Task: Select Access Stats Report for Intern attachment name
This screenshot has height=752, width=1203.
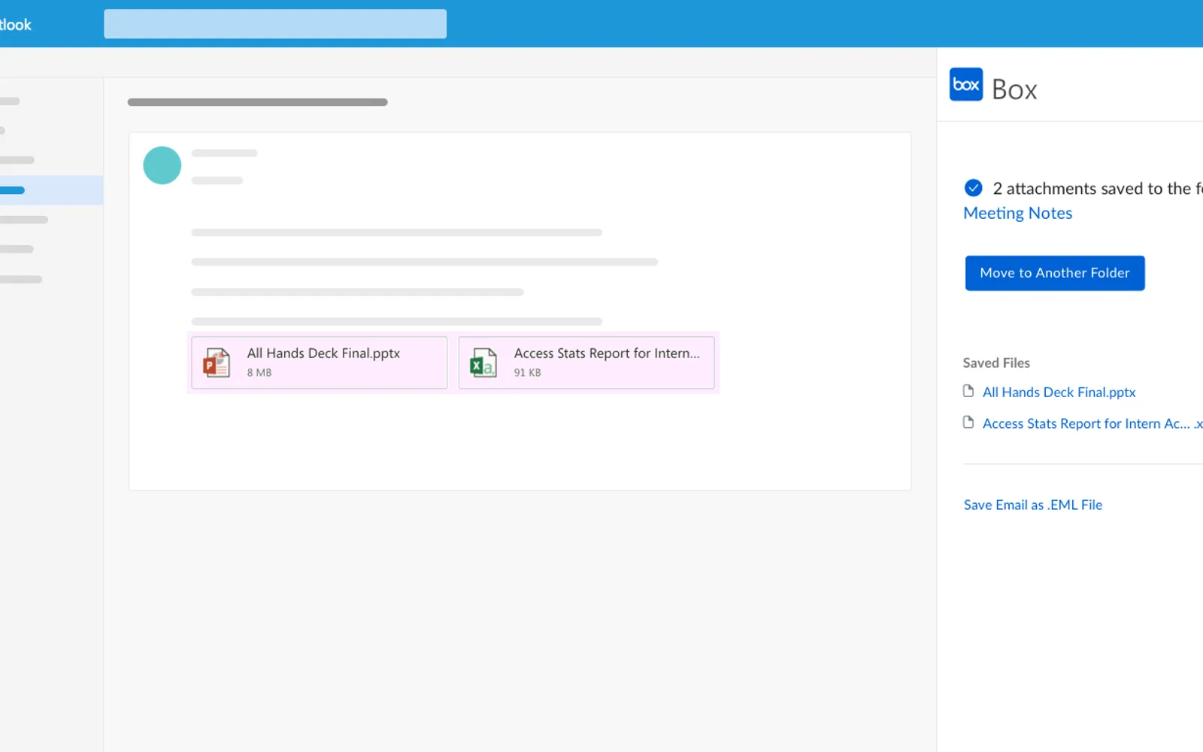Action: coord(607,353)
